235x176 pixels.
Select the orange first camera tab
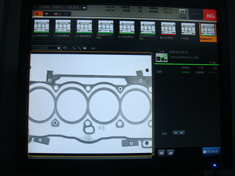point(38,14)
